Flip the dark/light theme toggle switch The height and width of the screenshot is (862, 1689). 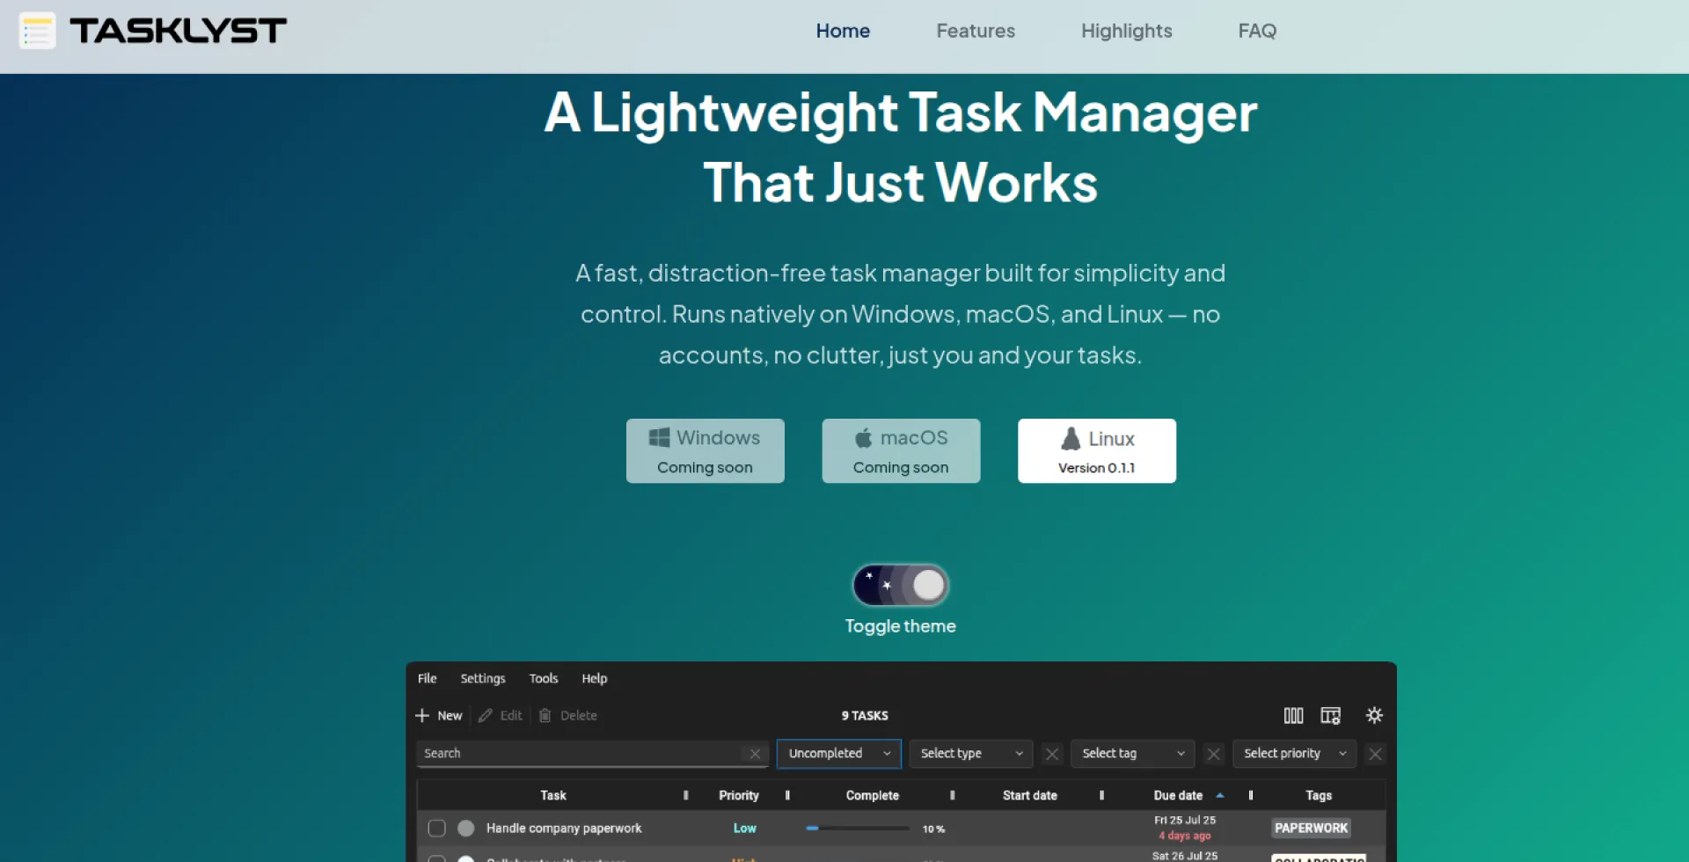click(x=900, y=585)
